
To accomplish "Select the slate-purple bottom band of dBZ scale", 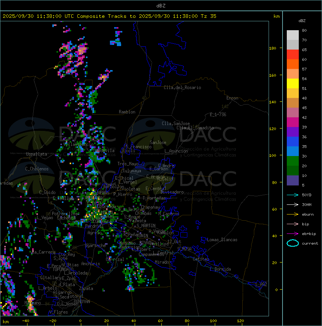I will tap(293, 180).
